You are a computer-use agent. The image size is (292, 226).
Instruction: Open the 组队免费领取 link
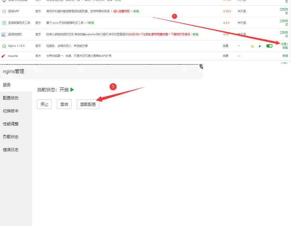[x=121, y=12]
